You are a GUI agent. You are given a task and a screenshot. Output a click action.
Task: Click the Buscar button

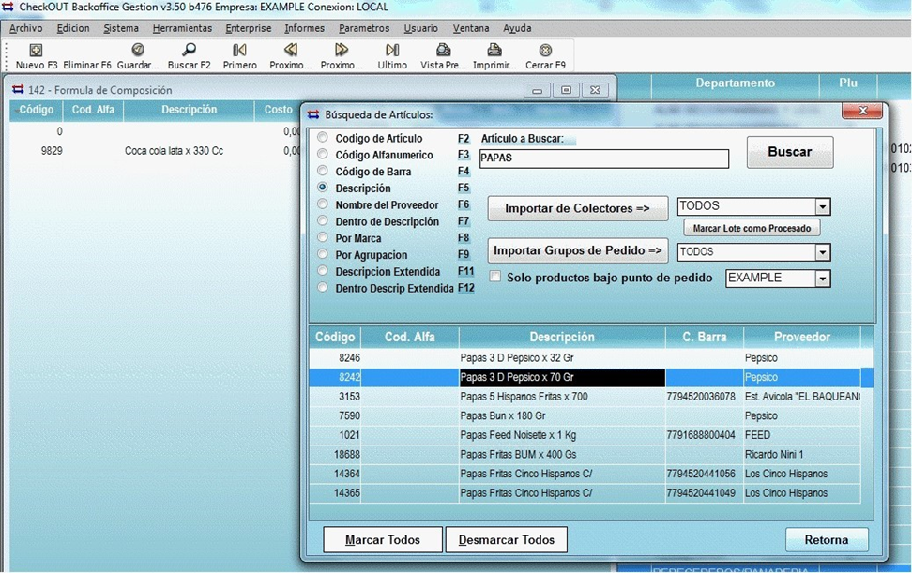pyautogui.click(x=790, y=152)
